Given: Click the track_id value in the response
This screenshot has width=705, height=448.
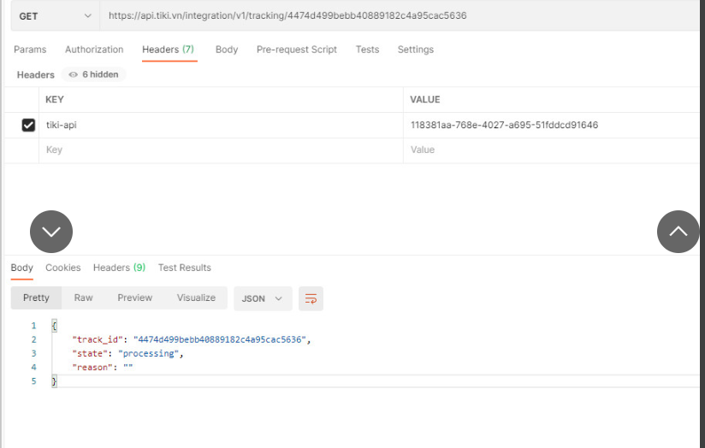Looking at the screenshot, I should coord(219,339).
